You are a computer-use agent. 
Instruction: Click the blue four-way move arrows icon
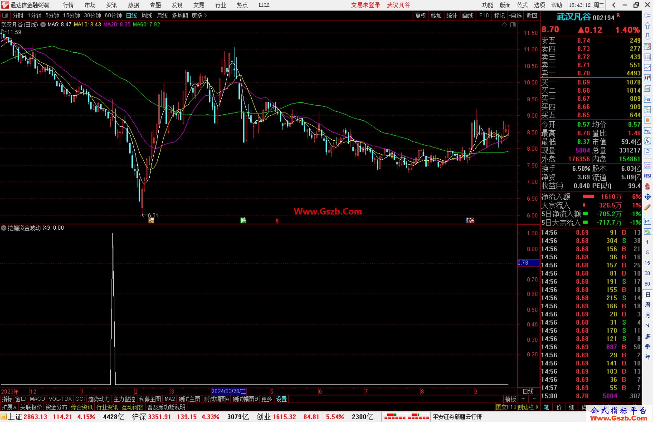[647, 197]
